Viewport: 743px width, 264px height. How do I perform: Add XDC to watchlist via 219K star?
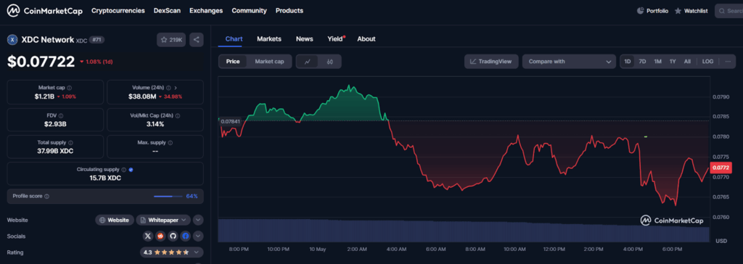(x=171, y=40)
